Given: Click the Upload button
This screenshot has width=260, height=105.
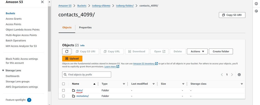Looking at the screenshot, I should pos(72,59).
